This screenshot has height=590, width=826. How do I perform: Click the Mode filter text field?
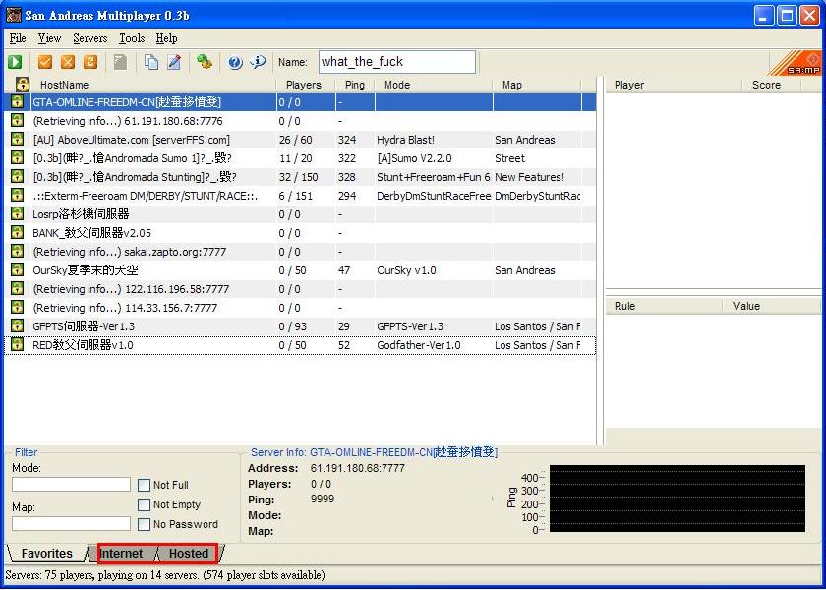pyautogui.click(x=71, y=485)
